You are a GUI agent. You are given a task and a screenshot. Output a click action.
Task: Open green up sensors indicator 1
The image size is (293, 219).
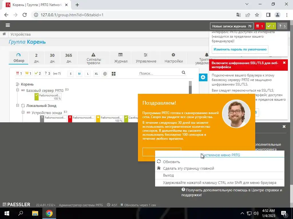coord(271,26)
